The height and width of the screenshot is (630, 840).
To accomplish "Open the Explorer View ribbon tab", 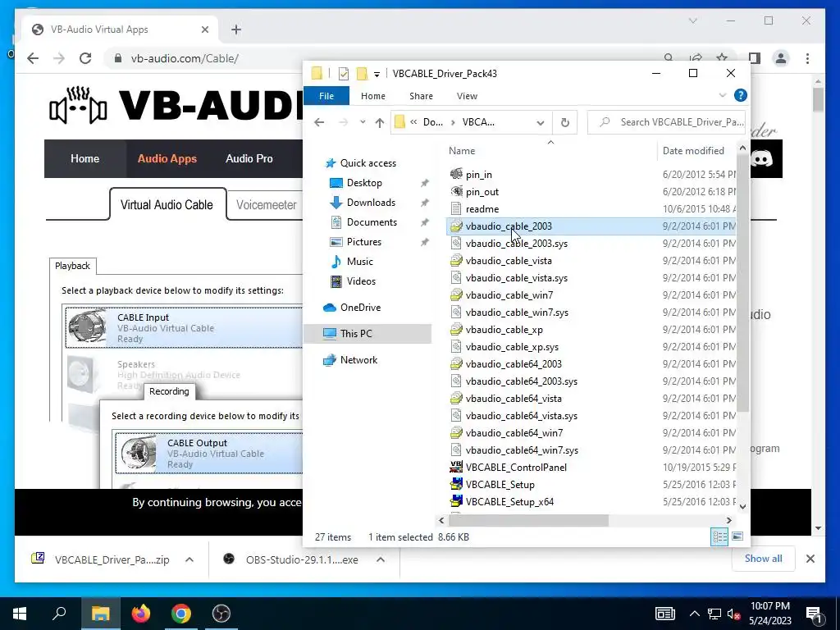I will pos(467,96).
